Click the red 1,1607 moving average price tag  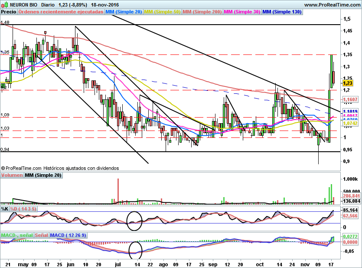pos(349,100)
